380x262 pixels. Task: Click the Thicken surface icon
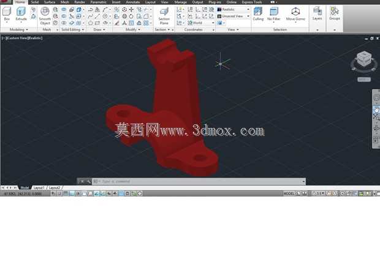coord(72,23)
